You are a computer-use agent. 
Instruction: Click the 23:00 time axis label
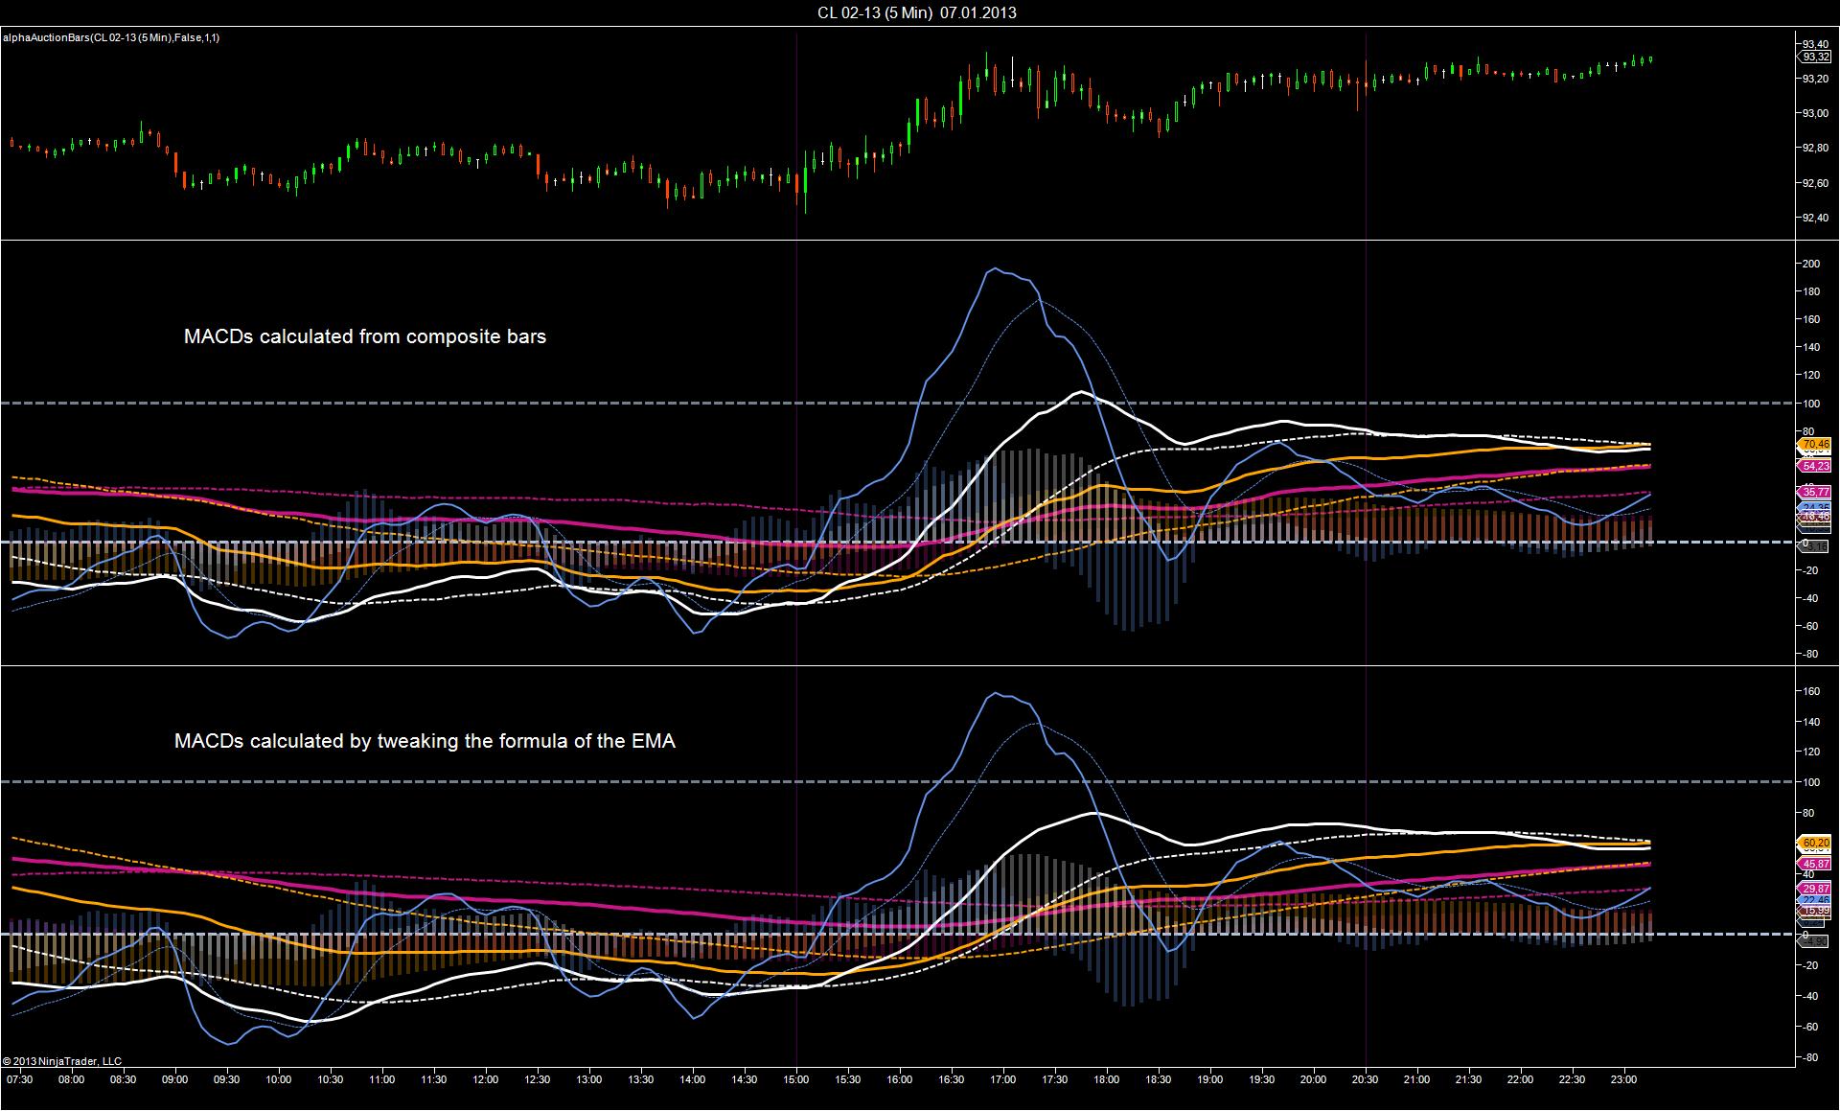tap(1623, 1079)
